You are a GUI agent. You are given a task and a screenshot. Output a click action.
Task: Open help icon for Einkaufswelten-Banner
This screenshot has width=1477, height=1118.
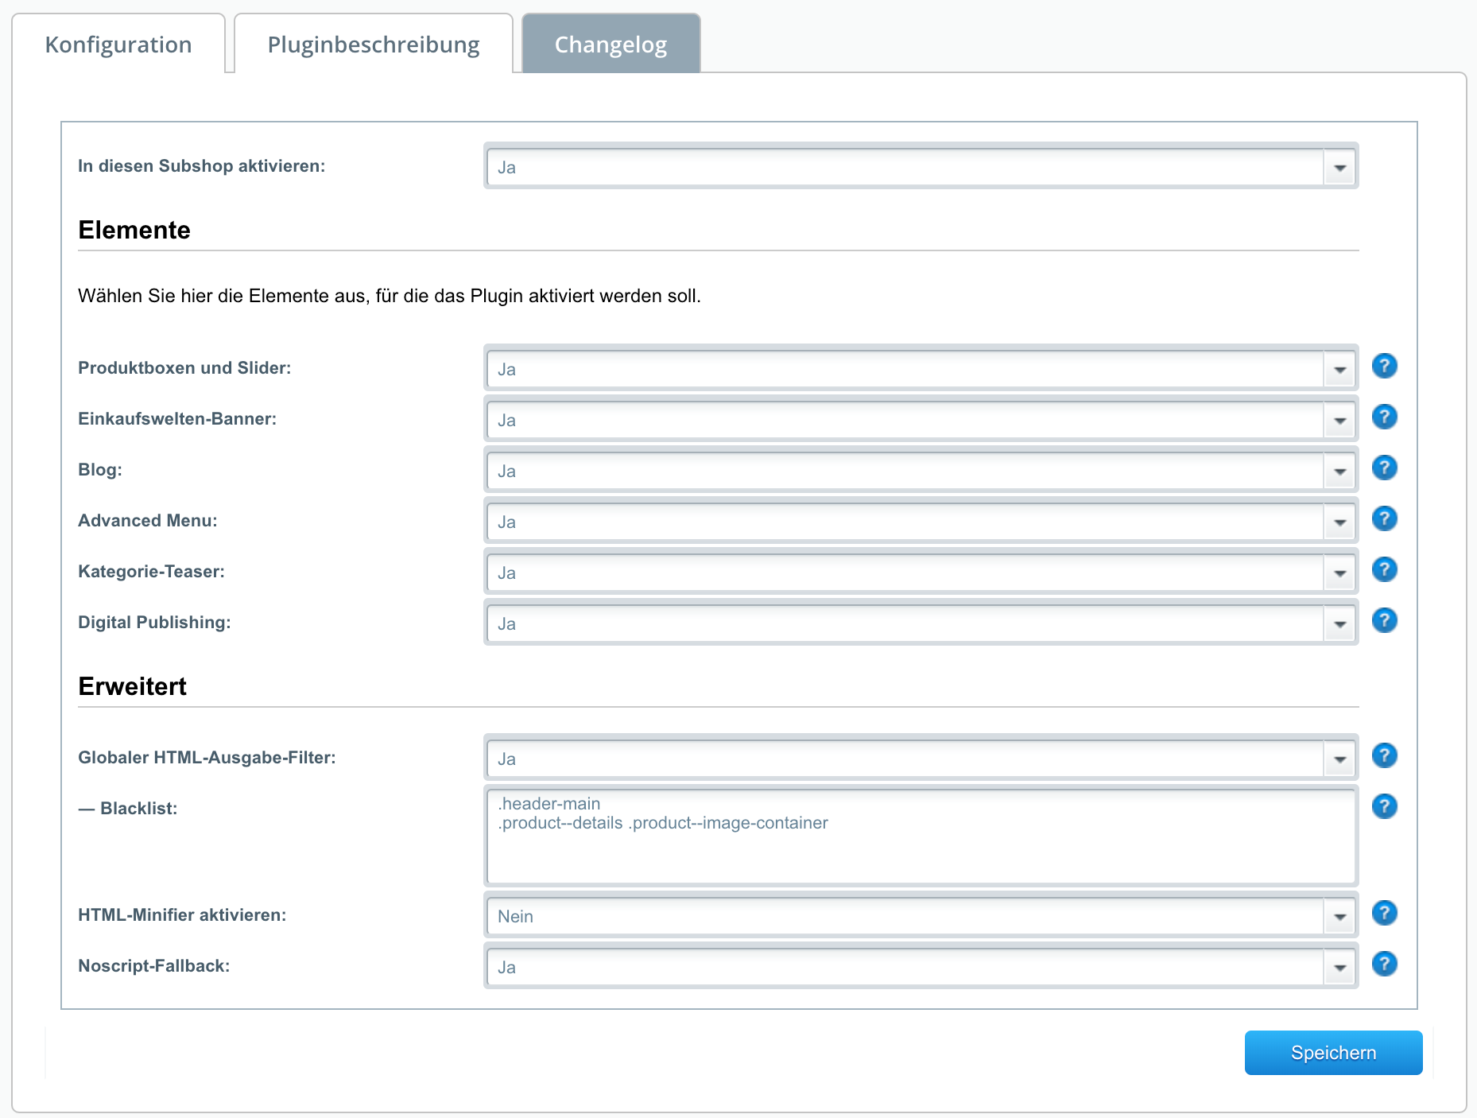pos(1384,417)
